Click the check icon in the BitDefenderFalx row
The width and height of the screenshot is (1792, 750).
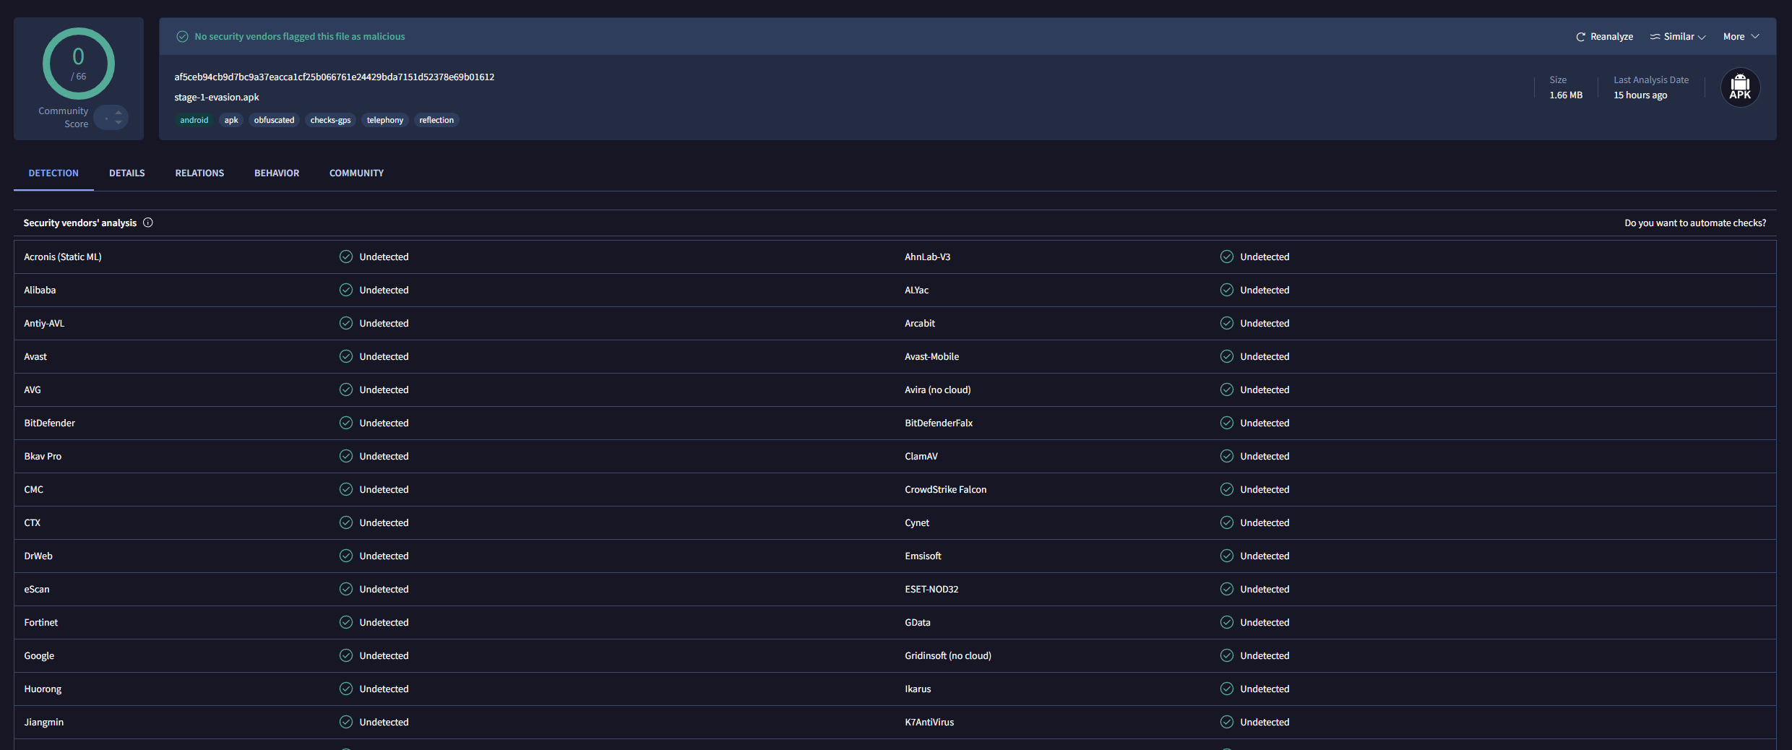1227,423
